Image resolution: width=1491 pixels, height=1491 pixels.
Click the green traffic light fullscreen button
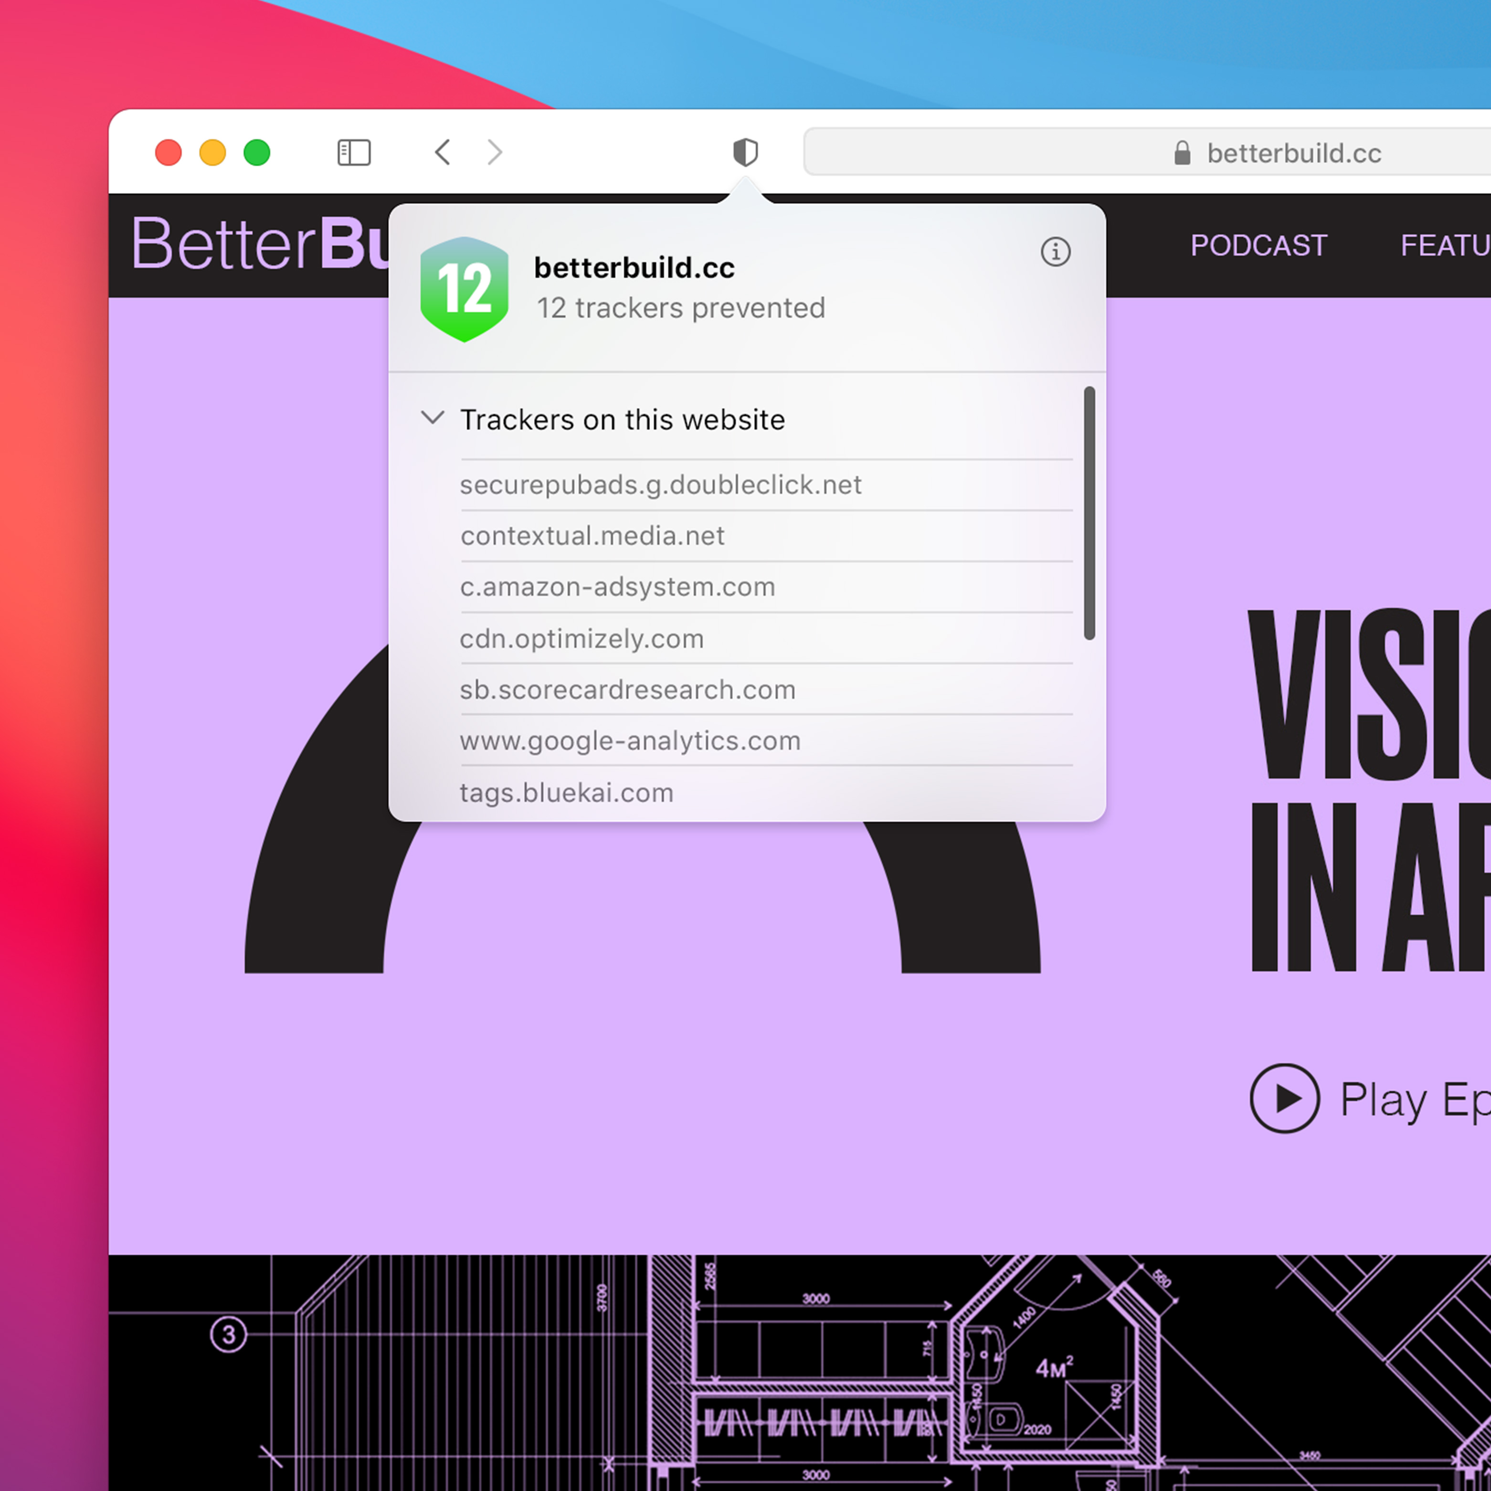[262, 151]
